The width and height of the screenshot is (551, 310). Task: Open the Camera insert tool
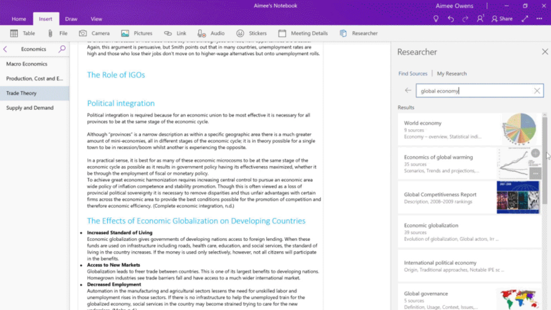tap(94, 33)
